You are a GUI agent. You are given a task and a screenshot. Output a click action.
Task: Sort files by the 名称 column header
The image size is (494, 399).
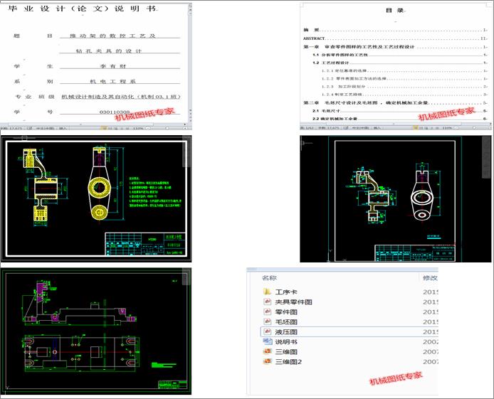(269, 278)
